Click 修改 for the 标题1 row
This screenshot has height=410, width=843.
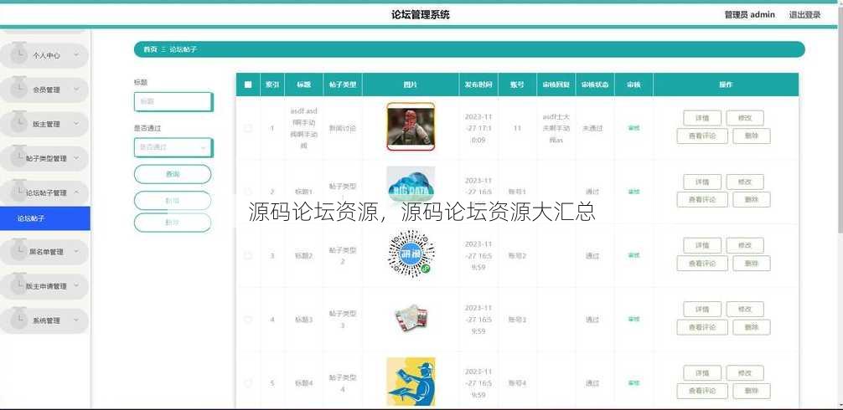[745, 182]
